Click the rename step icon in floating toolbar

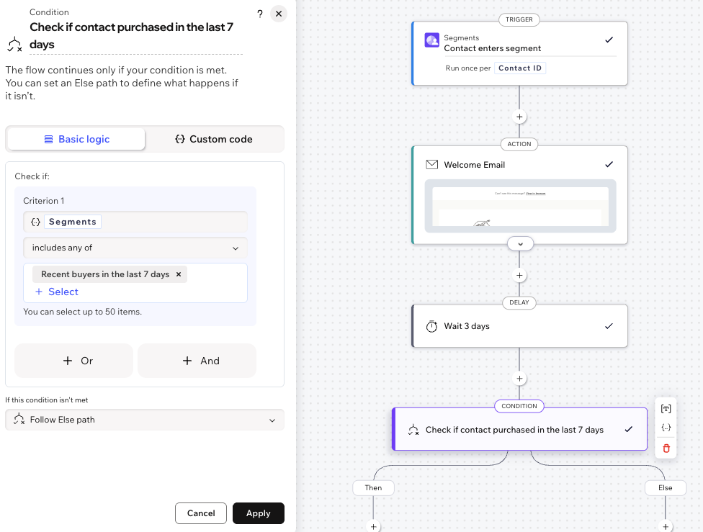[666, 409]
